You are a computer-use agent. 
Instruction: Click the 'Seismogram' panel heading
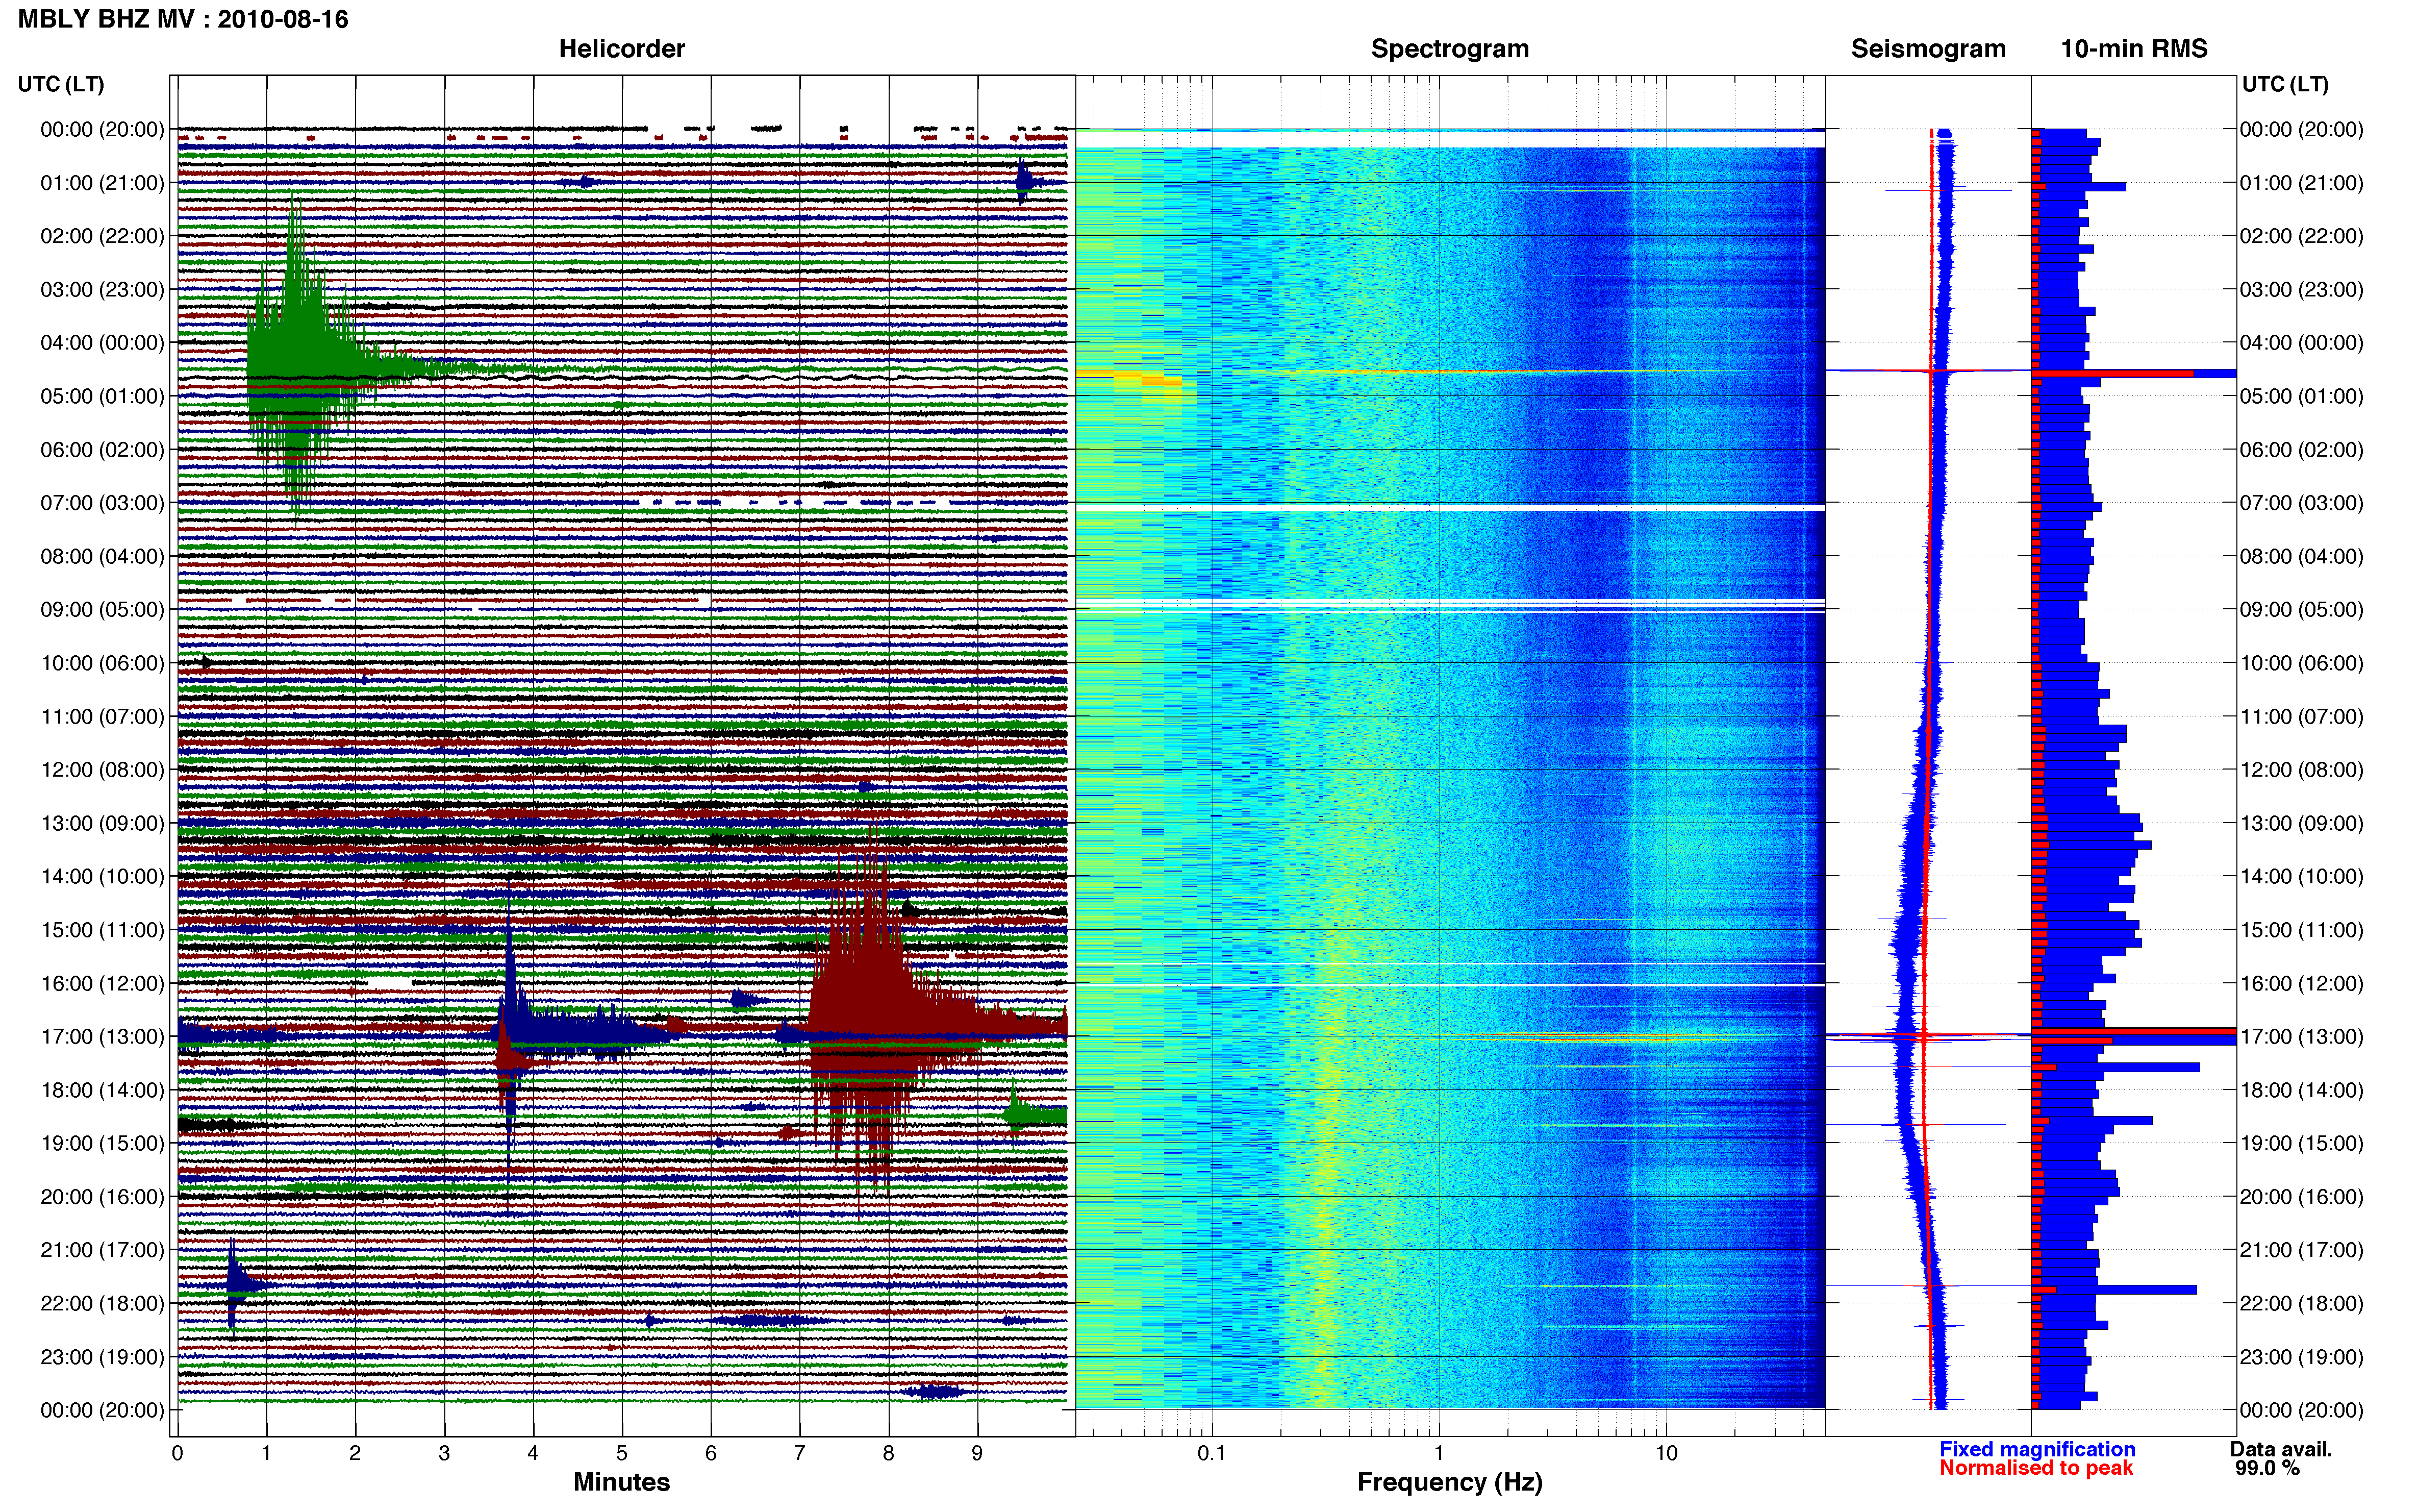click(x=1928, y=48)
